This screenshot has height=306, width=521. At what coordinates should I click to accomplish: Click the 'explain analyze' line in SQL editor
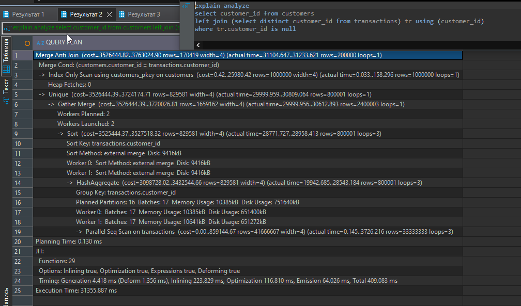(222, 6)
